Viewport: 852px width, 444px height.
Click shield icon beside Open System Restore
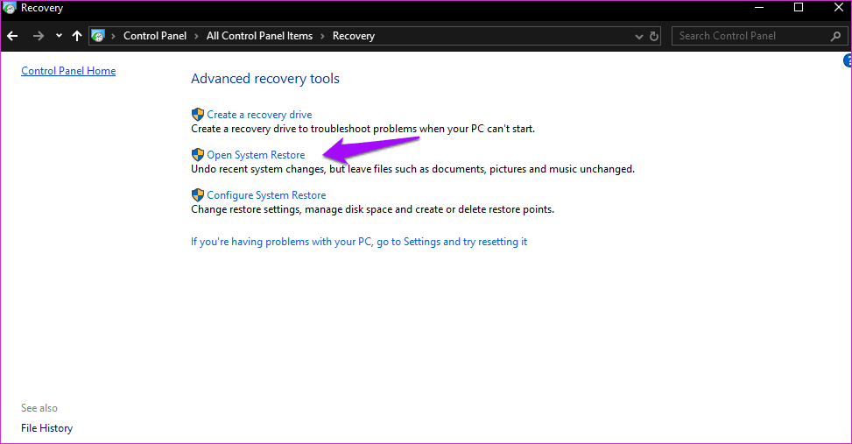coord(198,154)
